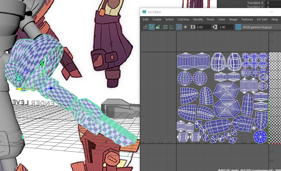The height and width of the screenshot is (171, 281).
Task: Toggle isolate select dashed circle icon
Action: (185, 27)
